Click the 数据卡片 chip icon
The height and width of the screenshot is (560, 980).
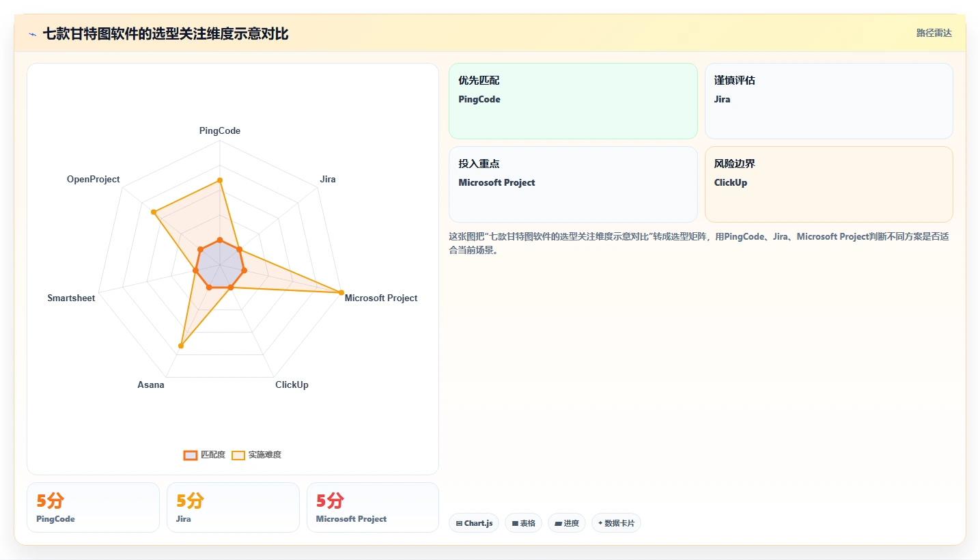600,524
